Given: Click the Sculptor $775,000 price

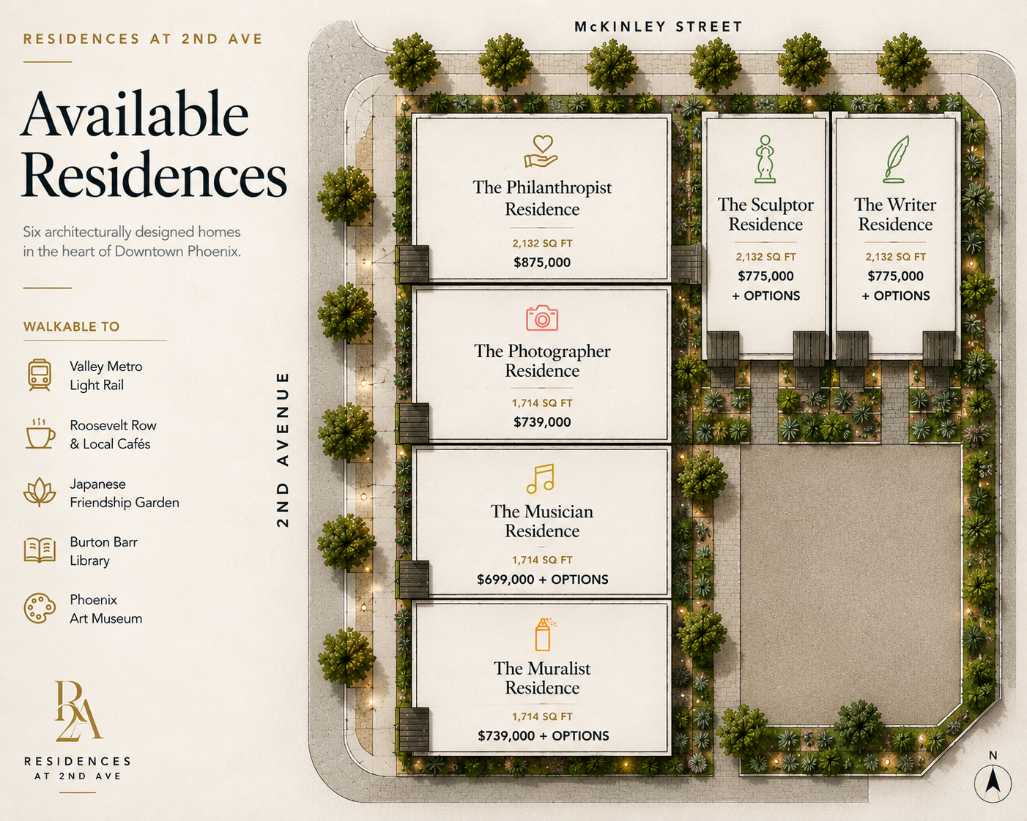Looking at the screenshot, I should tap(765, 276).
